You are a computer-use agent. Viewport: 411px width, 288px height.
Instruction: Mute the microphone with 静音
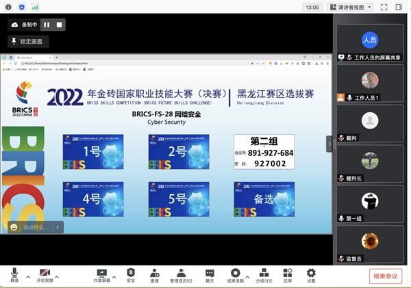click(x=14, y=275)
